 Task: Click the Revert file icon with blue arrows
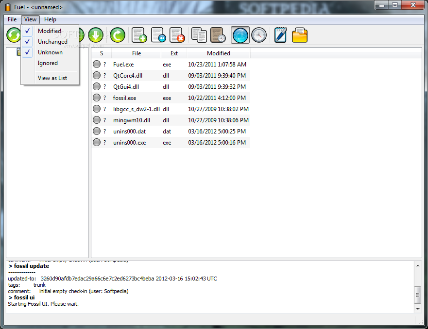tap(158, 35)
